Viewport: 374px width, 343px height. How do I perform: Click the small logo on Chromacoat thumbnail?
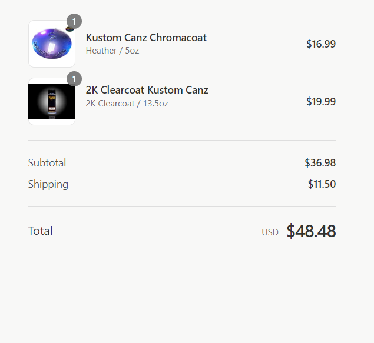[69, 29]
